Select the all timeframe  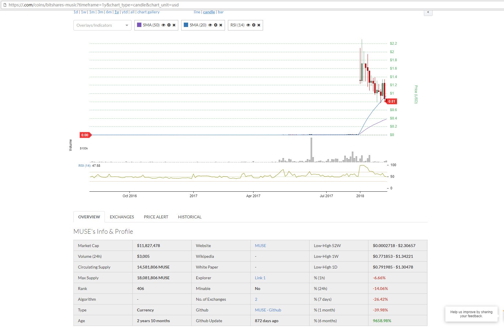click(x=132, y=12)
